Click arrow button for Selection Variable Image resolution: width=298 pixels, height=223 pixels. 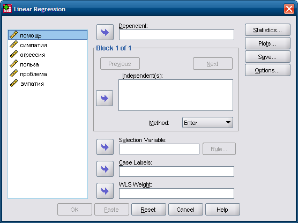point(105,147)
